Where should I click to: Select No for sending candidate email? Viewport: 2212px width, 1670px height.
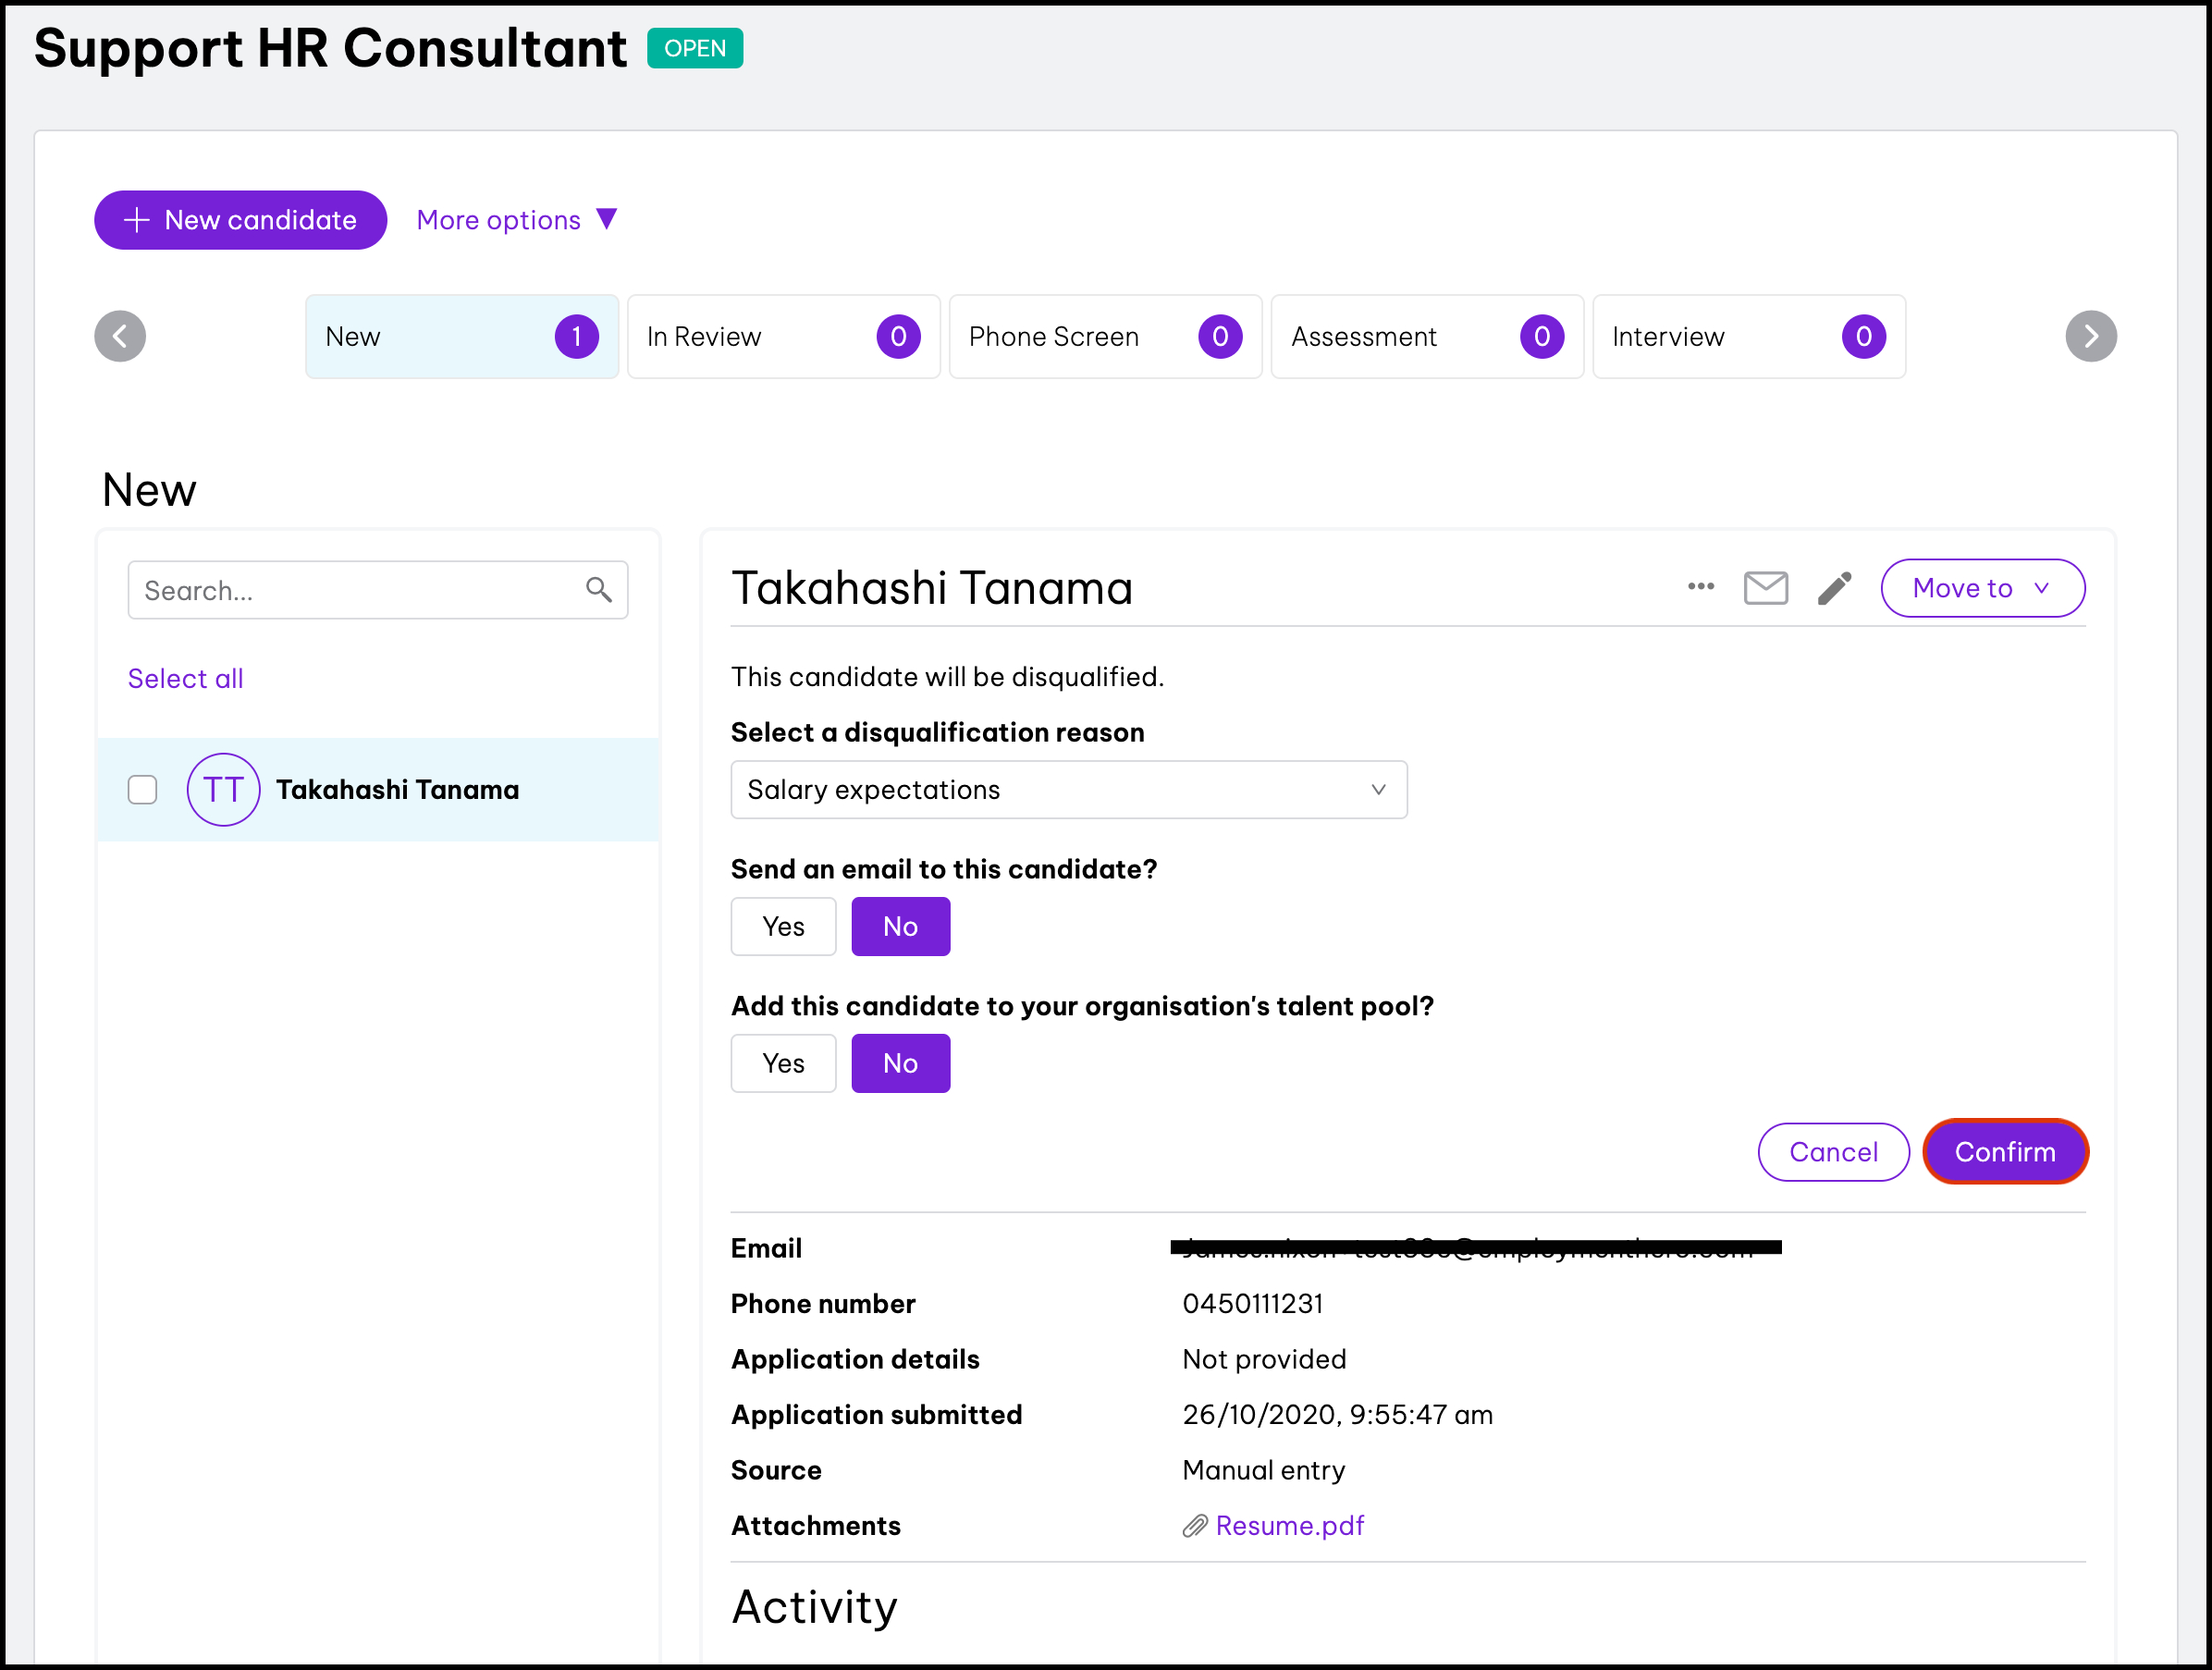[900, 927]
